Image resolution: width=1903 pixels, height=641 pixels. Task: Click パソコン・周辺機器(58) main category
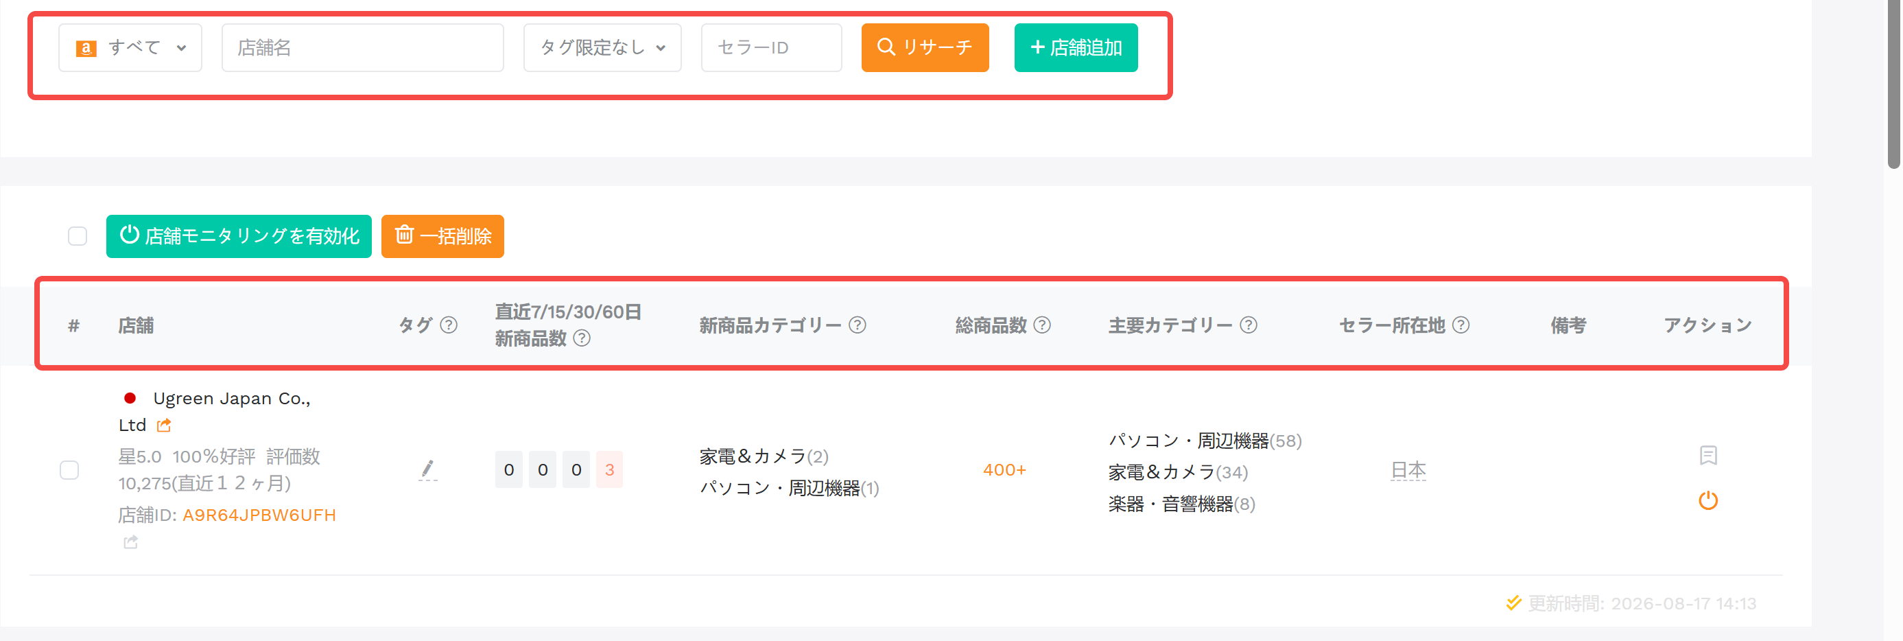click(1204, 441)
